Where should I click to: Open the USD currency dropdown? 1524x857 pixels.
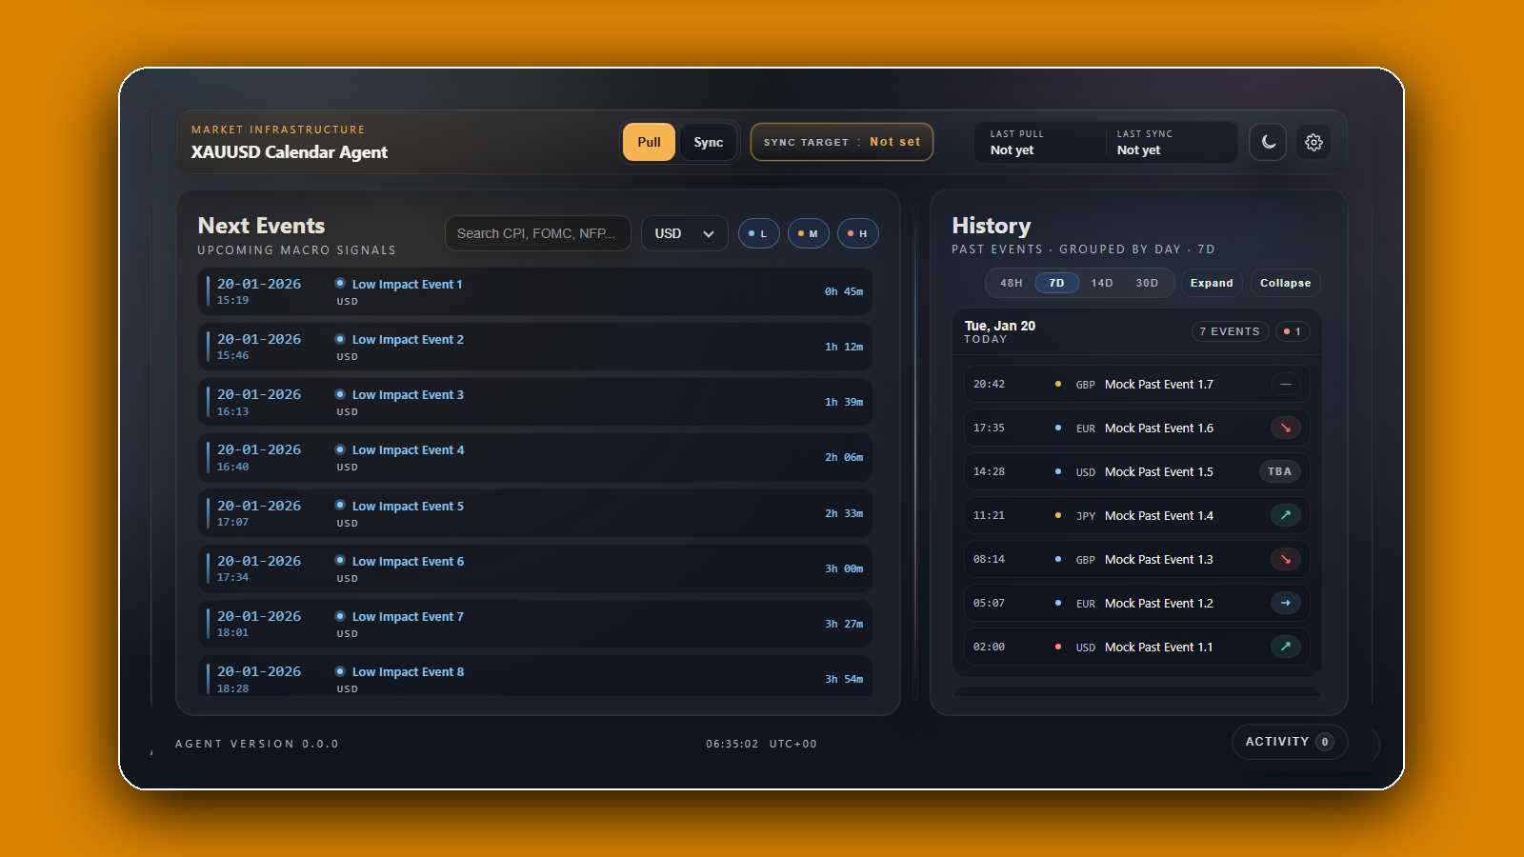[x=685, y=233]
